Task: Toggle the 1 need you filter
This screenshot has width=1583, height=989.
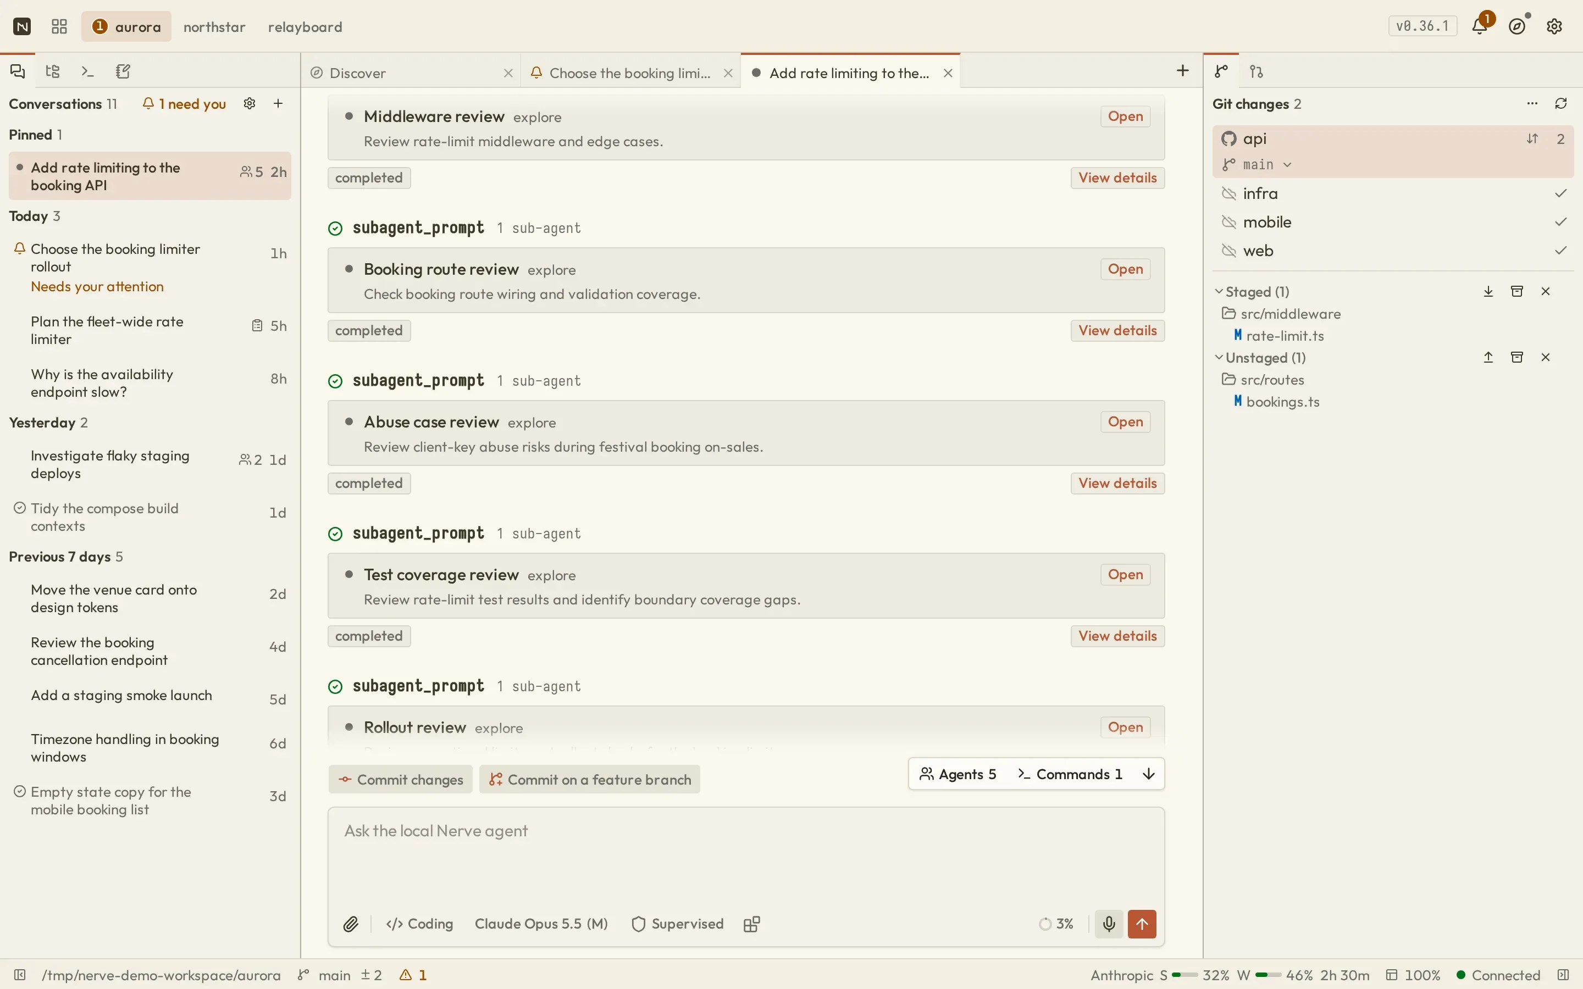Action: (184, 103)
